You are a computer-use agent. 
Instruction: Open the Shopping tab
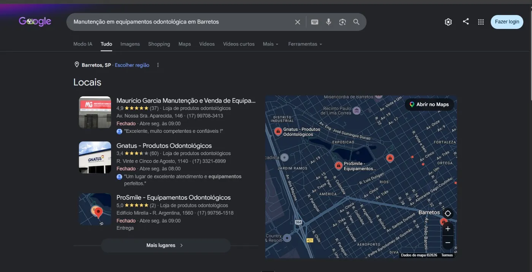(x=159, y=44)
